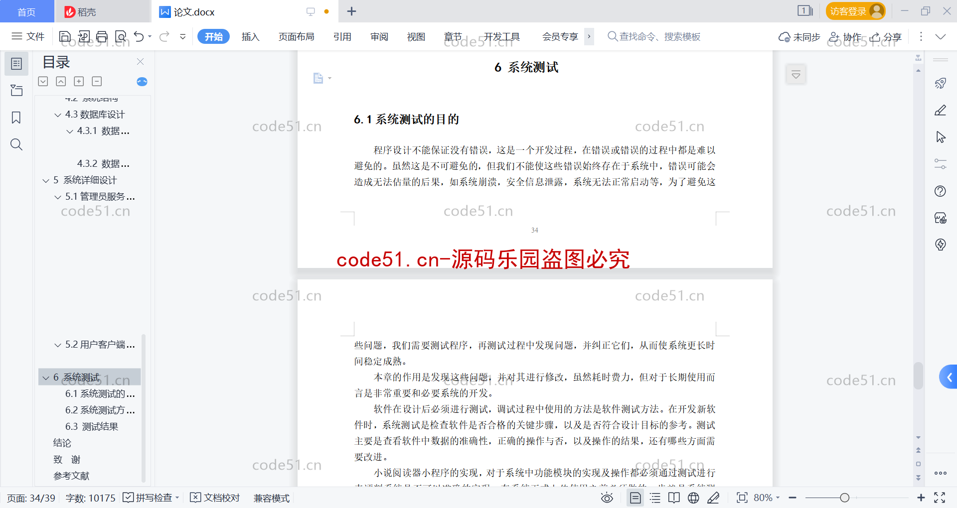Open the chapter navigation icon in left sidebar

click(16, 91)
